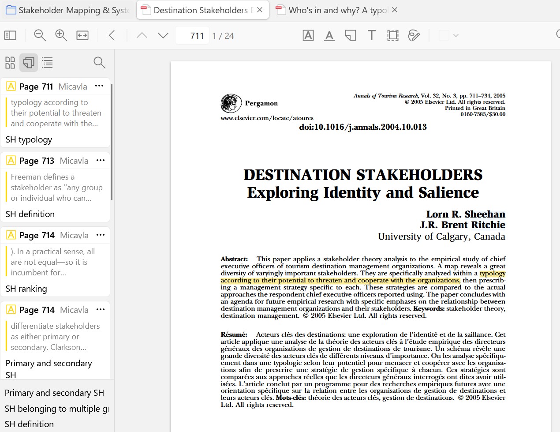Filter by SH belonging to multiple tag
The height and width of the screenshot is (432, 560).
[x=56, y=409]
